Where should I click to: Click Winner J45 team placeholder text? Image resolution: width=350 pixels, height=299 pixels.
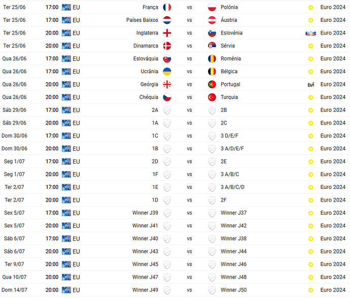point(145,264)
